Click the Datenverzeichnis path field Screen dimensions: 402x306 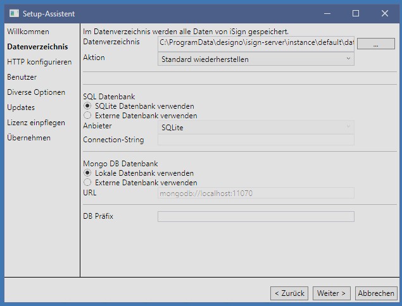pos(256,43)
